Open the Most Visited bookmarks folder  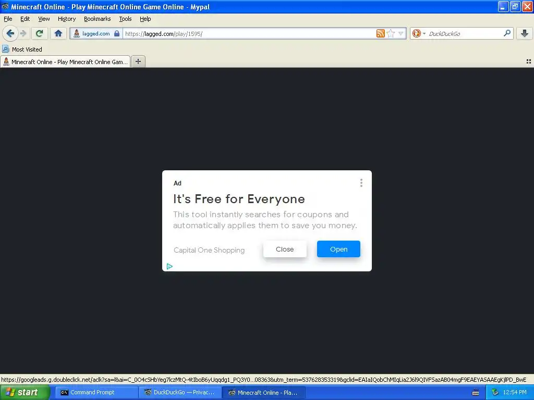[22, 49]
